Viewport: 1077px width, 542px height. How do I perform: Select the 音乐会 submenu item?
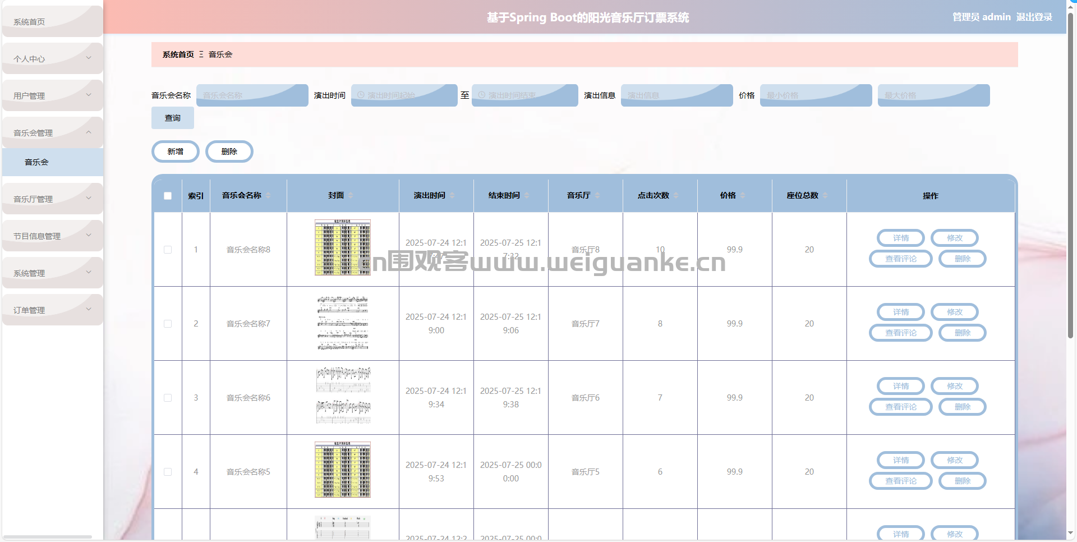[x=53, y=162]
